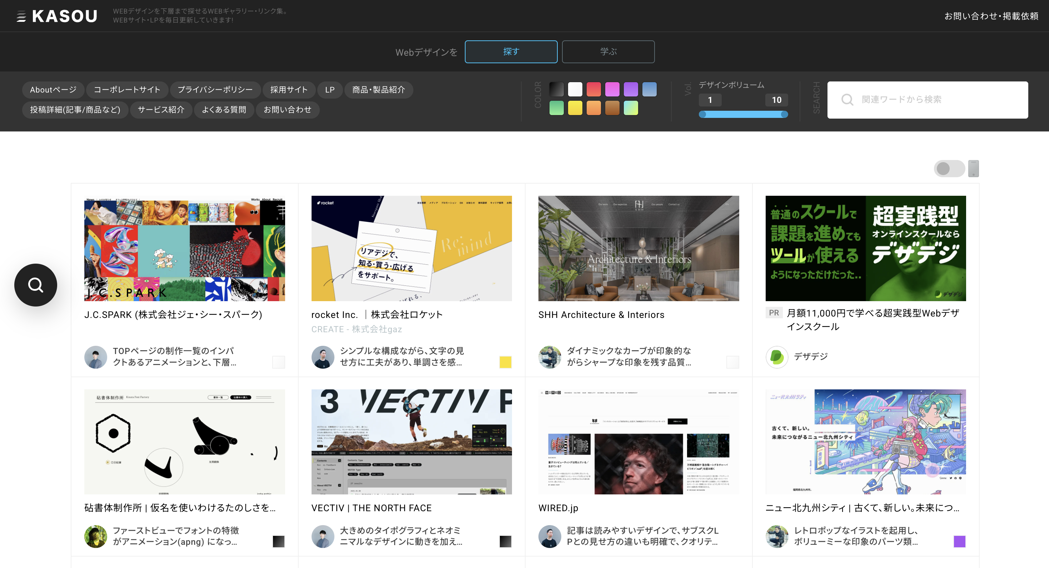Choose the black color swatch
1049x568 pixels.
point(556,89)
